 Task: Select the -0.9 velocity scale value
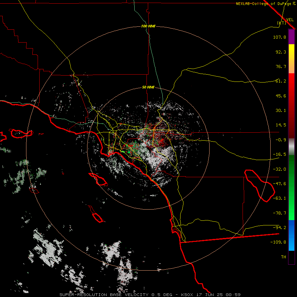coord(281,140)
